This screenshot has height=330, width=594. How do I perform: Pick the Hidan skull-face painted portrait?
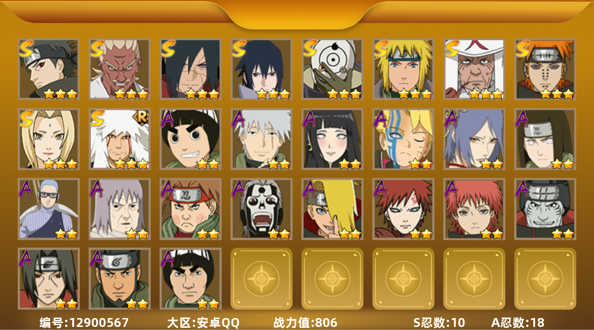pos(262,209)
